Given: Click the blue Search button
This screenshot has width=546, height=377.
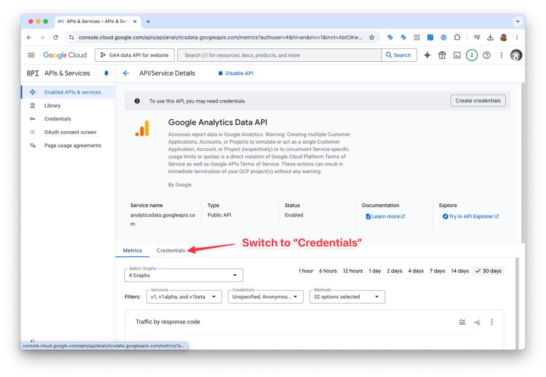Looking at the screenshot, I should click(x=399, y=55).
